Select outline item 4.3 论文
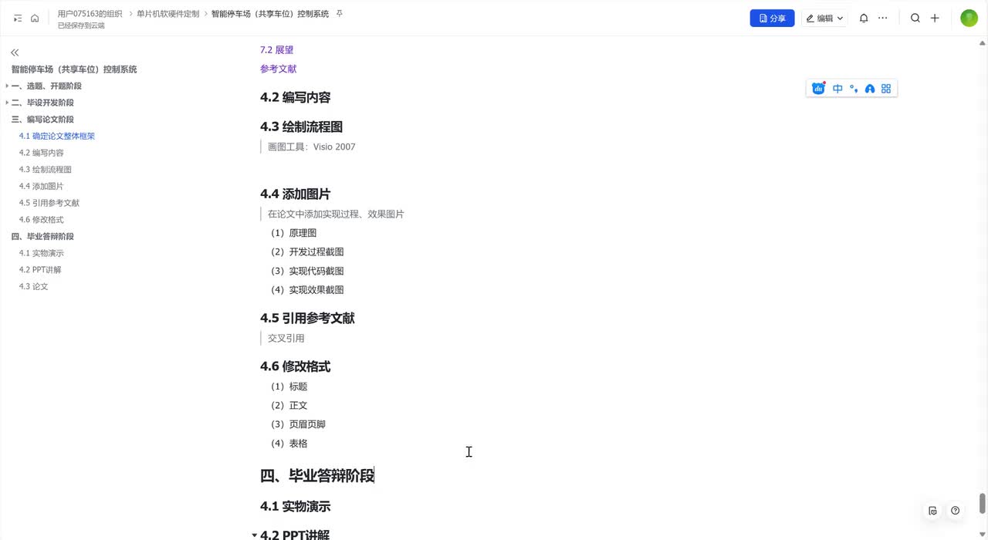The height and width of the screenshot is (540, 988). tap(34, 287)
